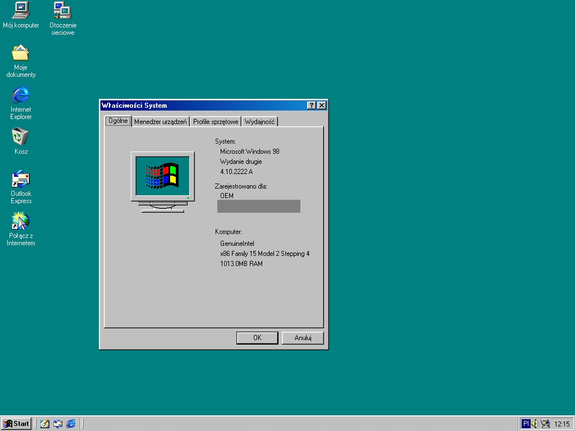Click the Show Desktop quick launch icon

coord(45,424)
